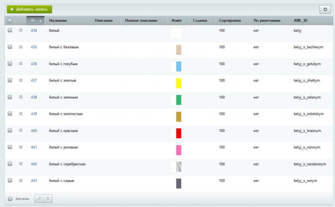
Task: Open the row menu for белый с красным
Action: pyautogui.click(x=21, y=130)
